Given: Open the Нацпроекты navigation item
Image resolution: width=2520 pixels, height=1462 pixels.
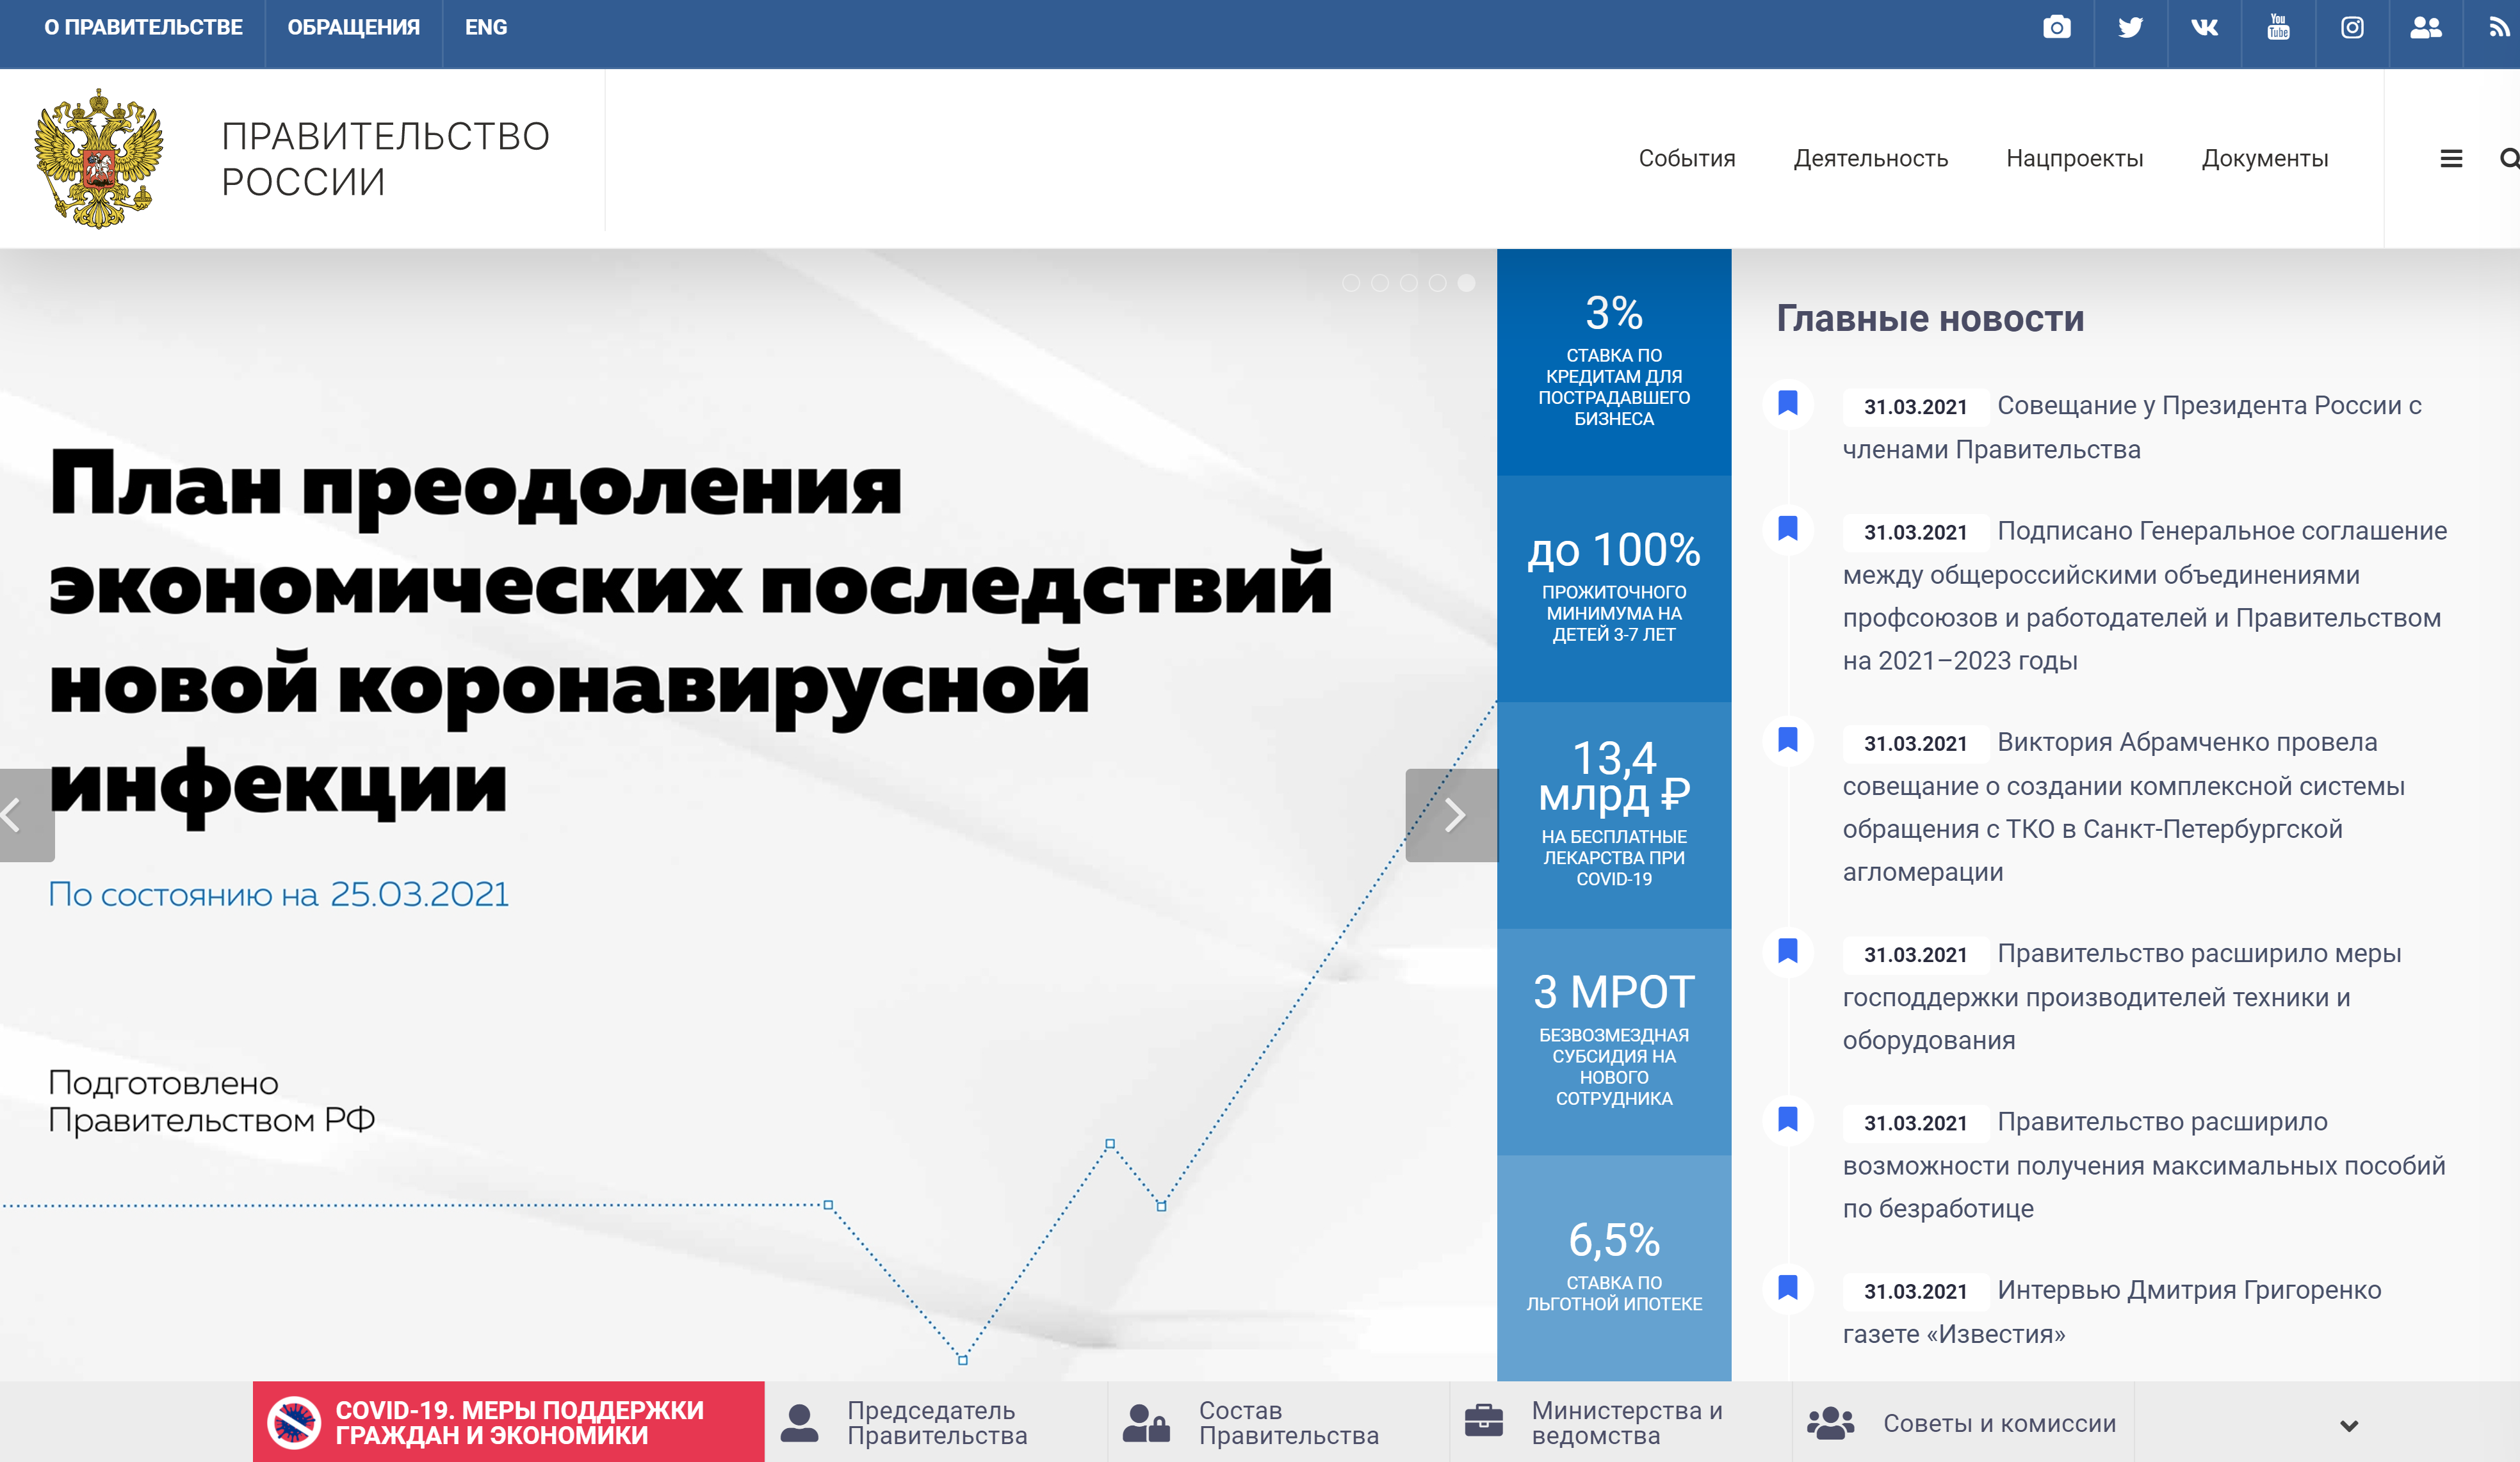Looking at the screenshot, I should [x=2074, y=158].
